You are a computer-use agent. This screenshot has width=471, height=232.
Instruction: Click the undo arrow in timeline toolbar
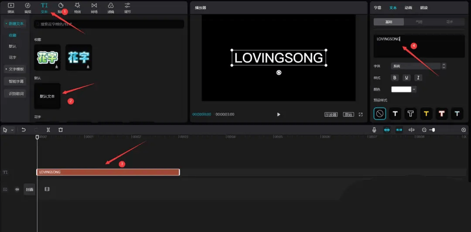[x=24, y=130]
